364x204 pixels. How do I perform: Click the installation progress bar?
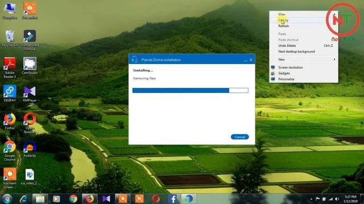point(191,90)
